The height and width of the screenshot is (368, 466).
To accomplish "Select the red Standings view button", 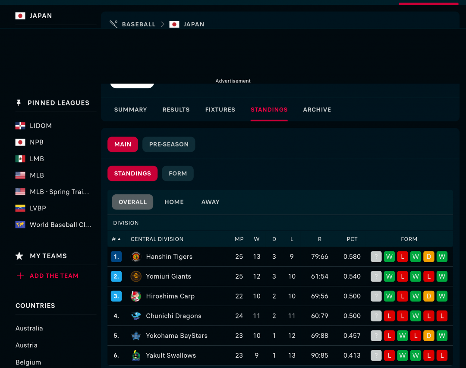I will coord(132,174).
